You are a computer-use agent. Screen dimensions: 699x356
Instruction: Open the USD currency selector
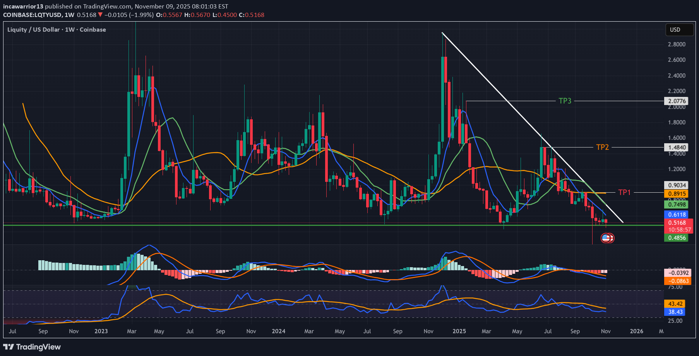pos(675,30)
